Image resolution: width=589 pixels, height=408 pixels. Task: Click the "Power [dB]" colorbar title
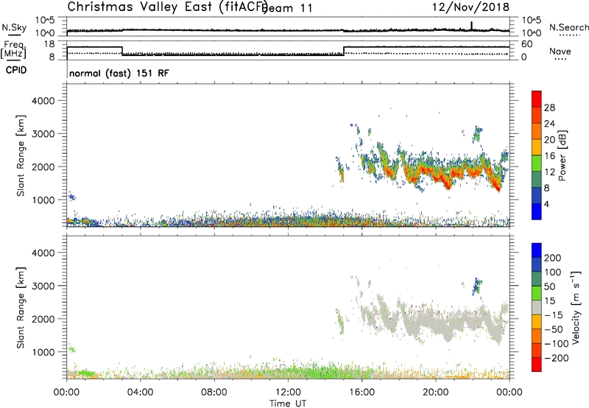pyautogui.click(x=562, y=155)
